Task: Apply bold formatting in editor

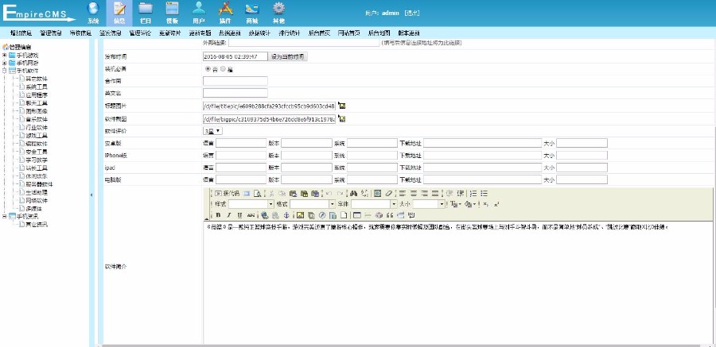Action: point(218,215)
